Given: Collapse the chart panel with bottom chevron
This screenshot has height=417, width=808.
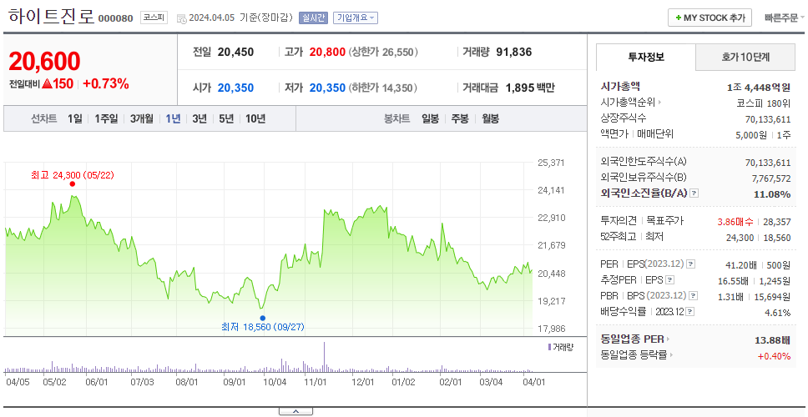Looking at the screenshot, I should pyautogui.click(x=295, y=411).
